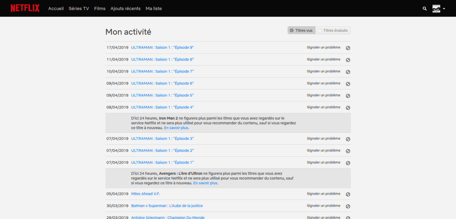Open Séries TV menu item
456x219 pixels.
[79, 9]
